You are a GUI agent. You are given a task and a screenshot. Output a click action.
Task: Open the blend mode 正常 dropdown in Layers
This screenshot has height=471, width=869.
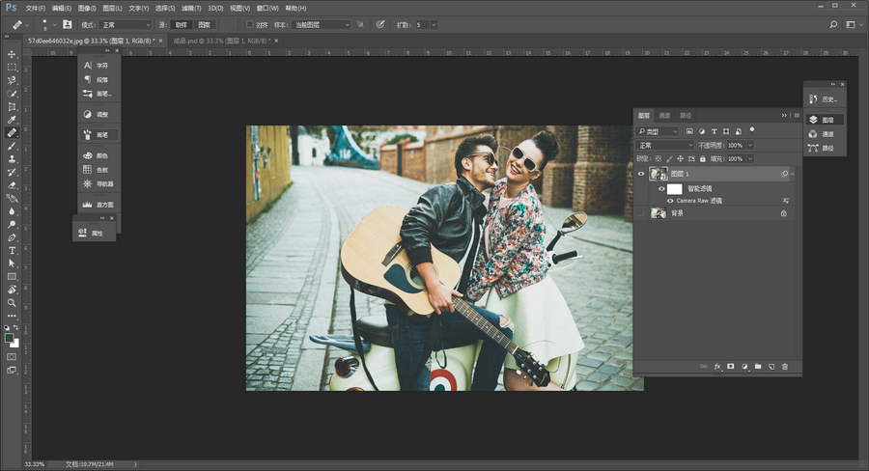coord(665,145)
